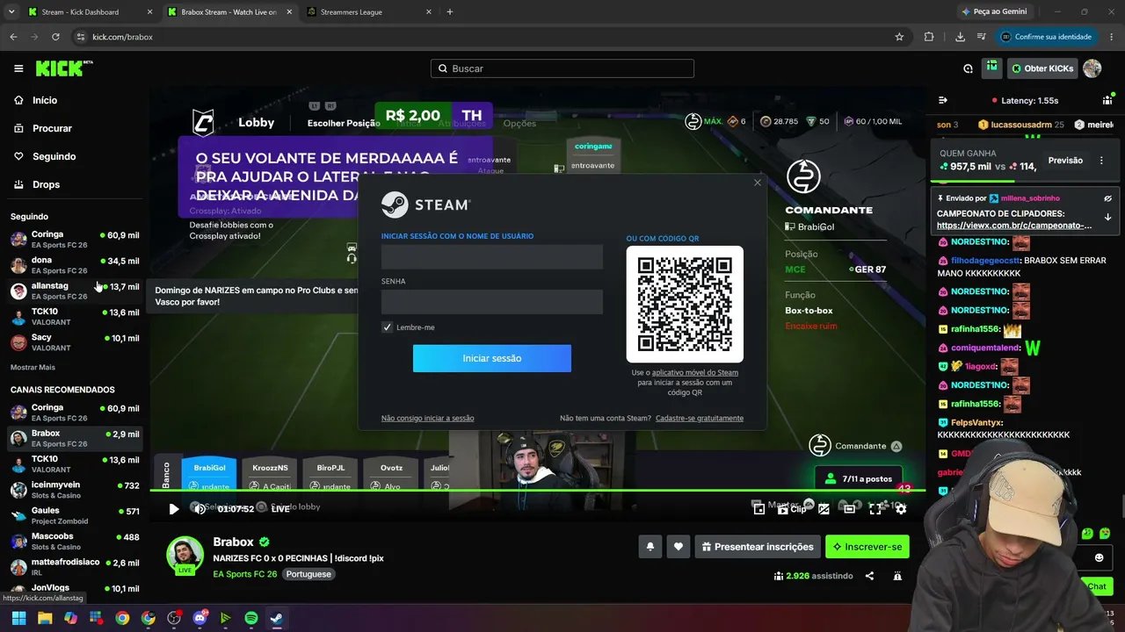Expand the pinned message with the down arrow
The height and width of the screenshot is (632, 1125).
click(1108, 217)
